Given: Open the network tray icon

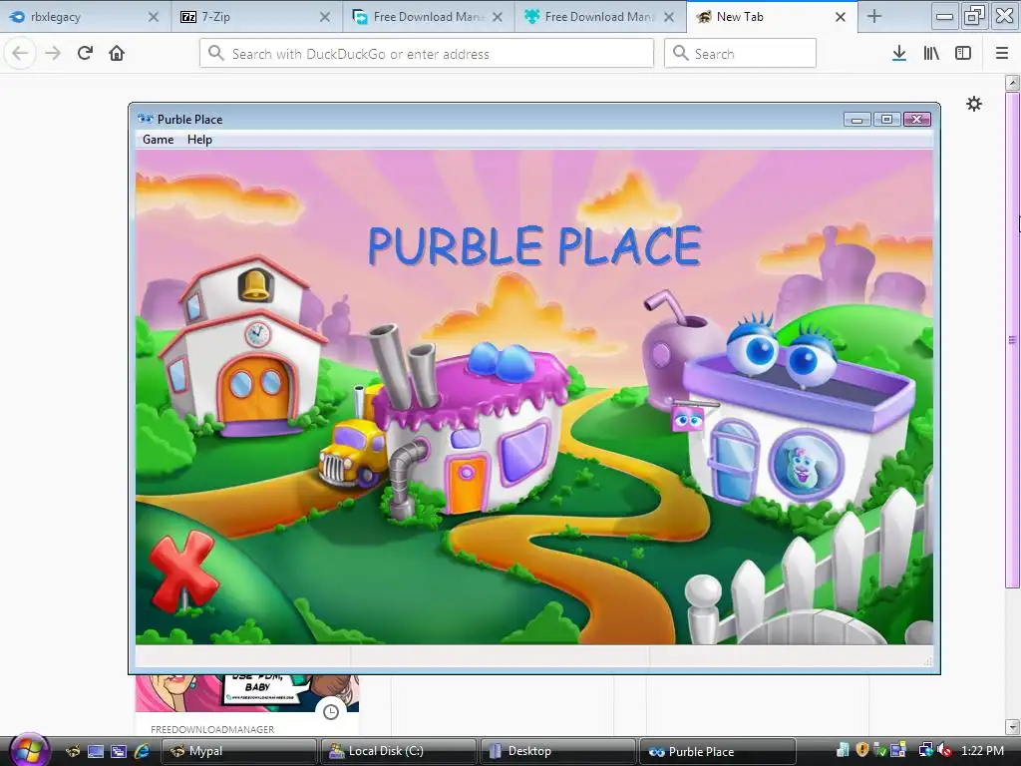Looking at the screenshot, I should coord(924,750).
